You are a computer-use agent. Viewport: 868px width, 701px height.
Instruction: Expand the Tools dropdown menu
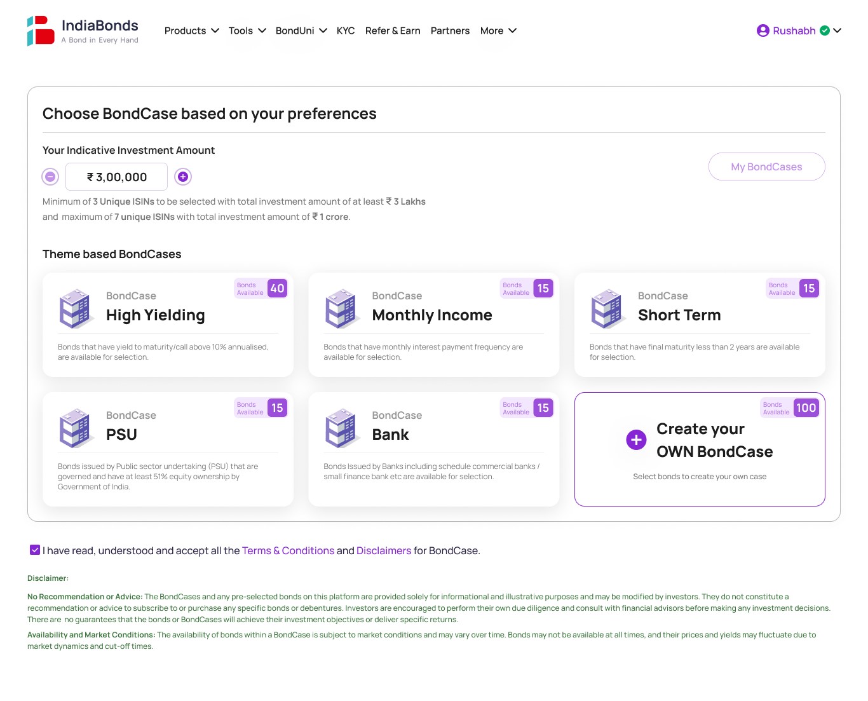click(x=247, y=31)
